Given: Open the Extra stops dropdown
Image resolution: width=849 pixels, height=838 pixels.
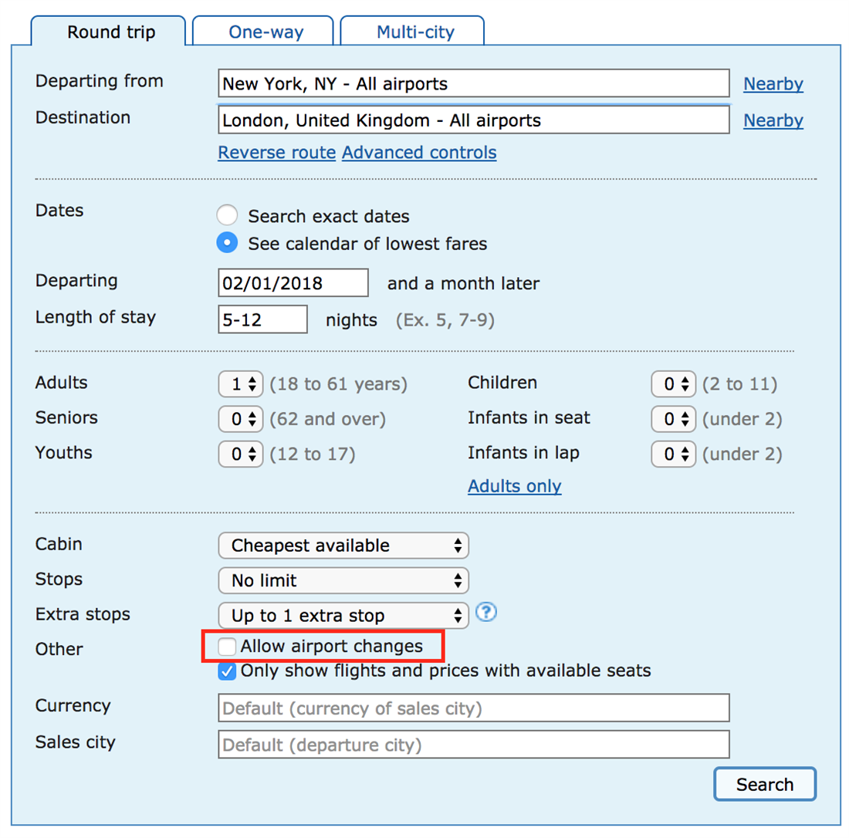Looking at the screenshot, I should click(343, 615).
